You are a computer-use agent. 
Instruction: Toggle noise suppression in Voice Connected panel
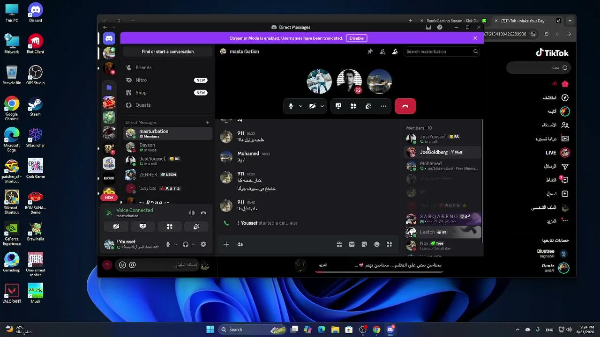pyautogui.click(x=192, y=213)
